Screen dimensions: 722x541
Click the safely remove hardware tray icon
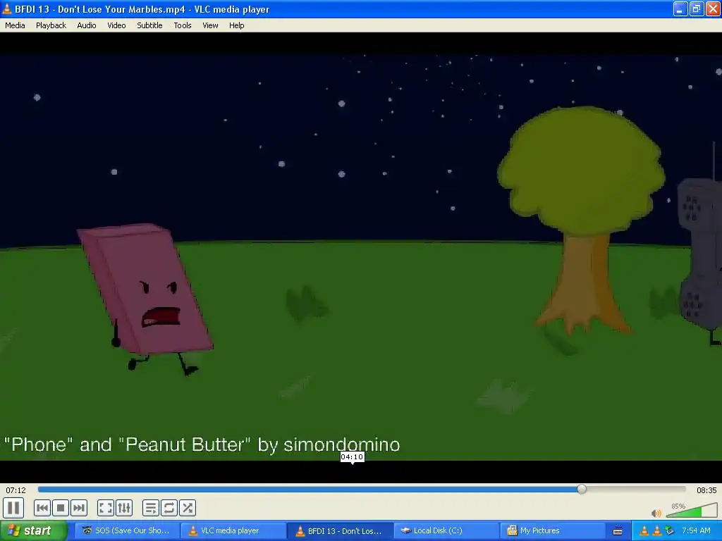[x=669, y=530]
